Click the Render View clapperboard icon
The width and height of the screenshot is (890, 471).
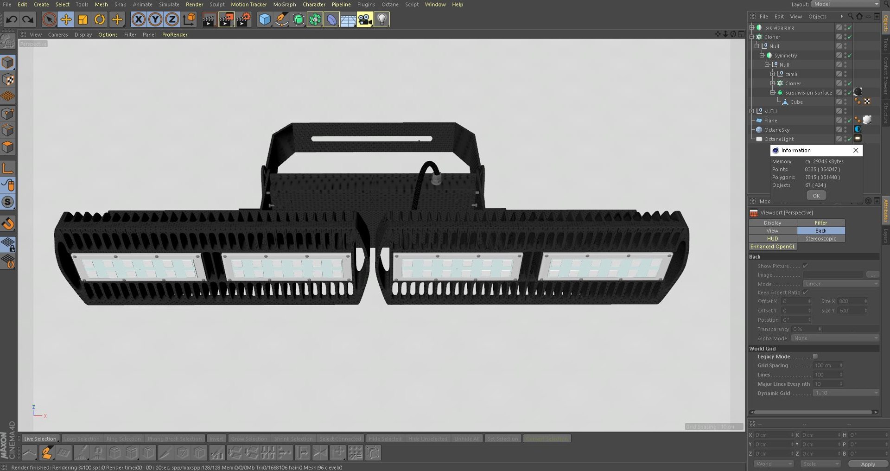(209, 19)
